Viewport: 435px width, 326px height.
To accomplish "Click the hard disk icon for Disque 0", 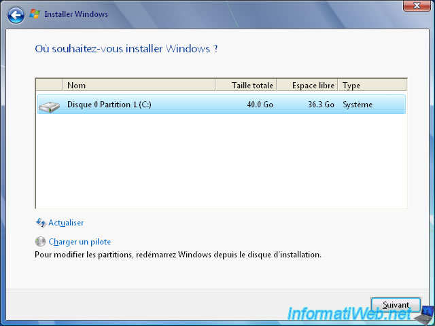I will coord(49,107).
